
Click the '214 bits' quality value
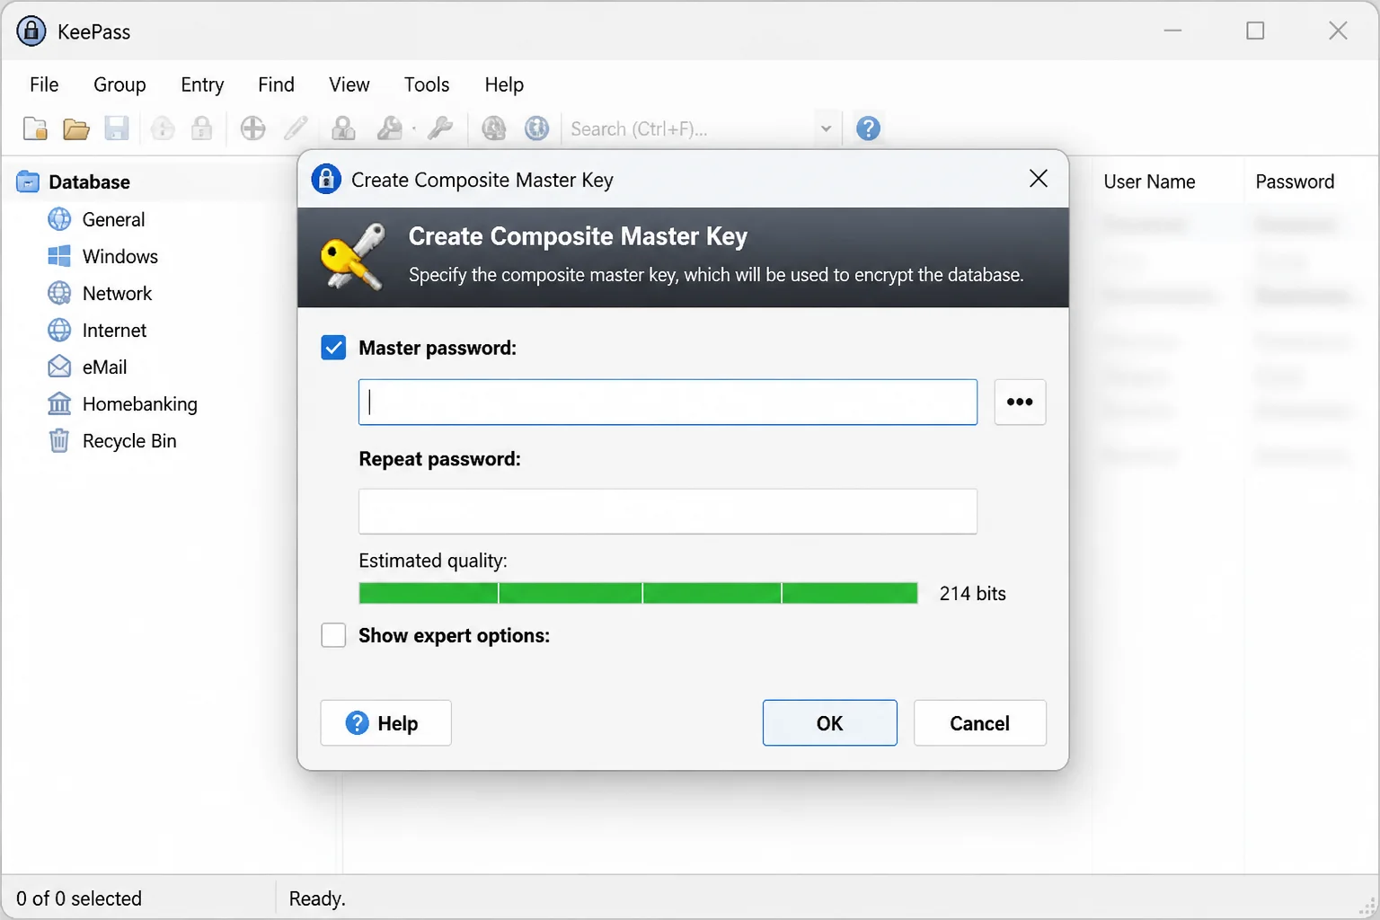click(972, 593)
